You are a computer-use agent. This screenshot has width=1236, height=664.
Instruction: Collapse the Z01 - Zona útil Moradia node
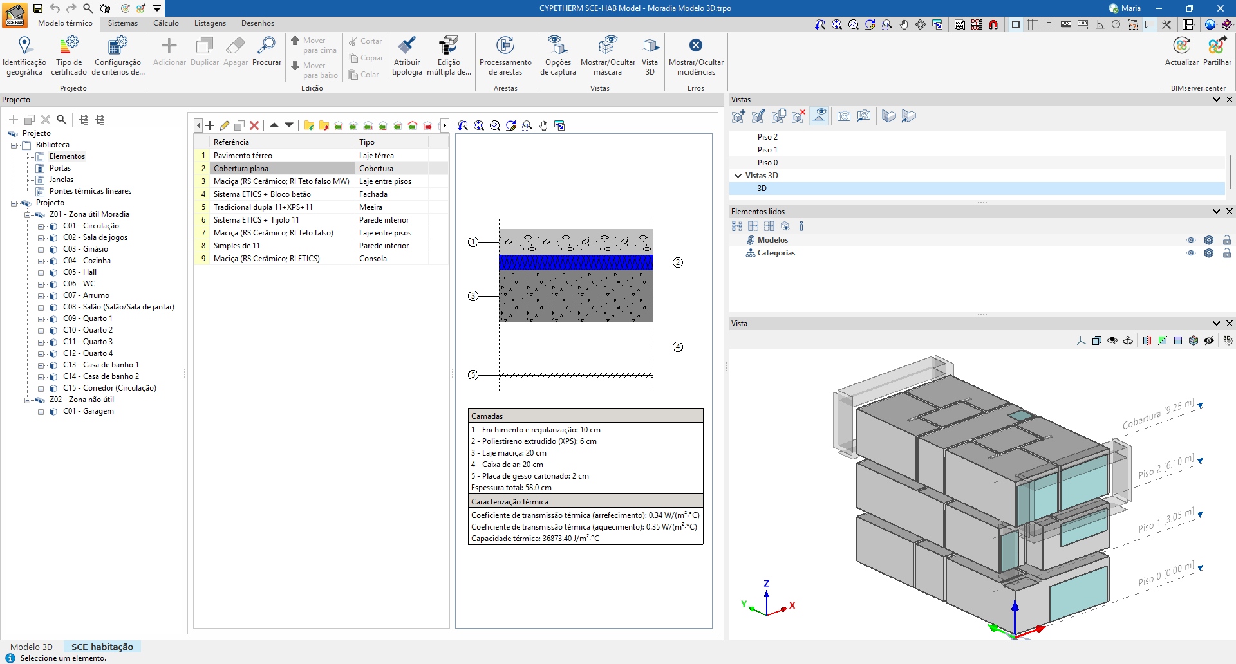[x=28, y=215]
